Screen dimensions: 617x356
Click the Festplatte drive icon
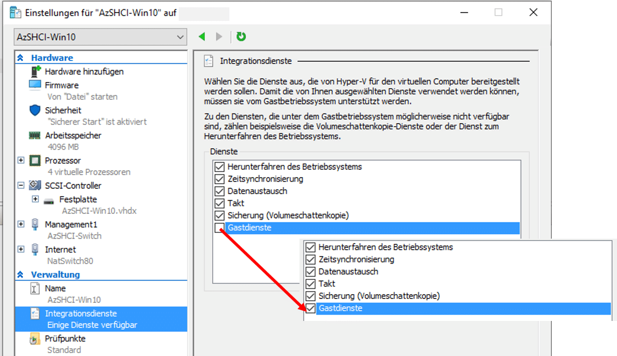click(49, 200)
